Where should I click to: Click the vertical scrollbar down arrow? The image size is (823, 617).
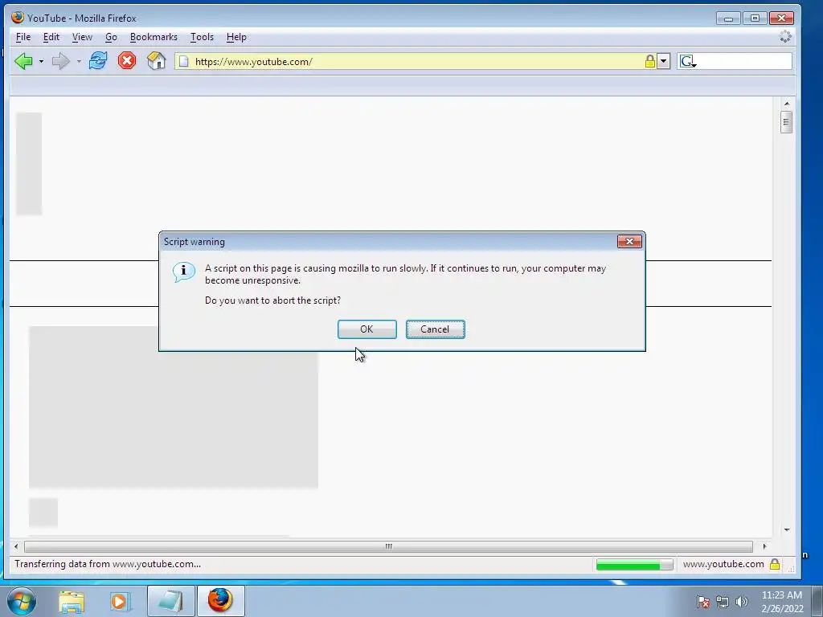[786, 530]
